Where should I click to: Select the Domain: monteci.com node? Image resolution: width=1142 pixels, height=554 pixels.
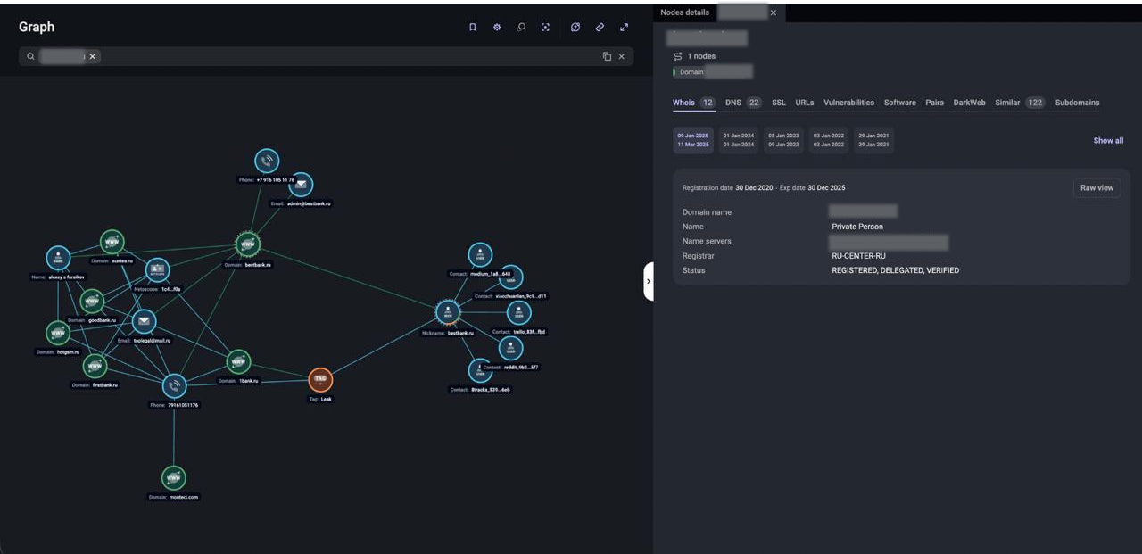click(174, 478)
